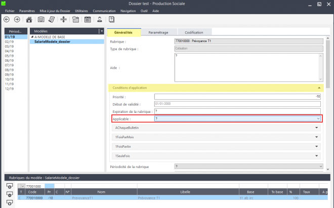Open the Applicable combo box arrow

tap(318, 119)
